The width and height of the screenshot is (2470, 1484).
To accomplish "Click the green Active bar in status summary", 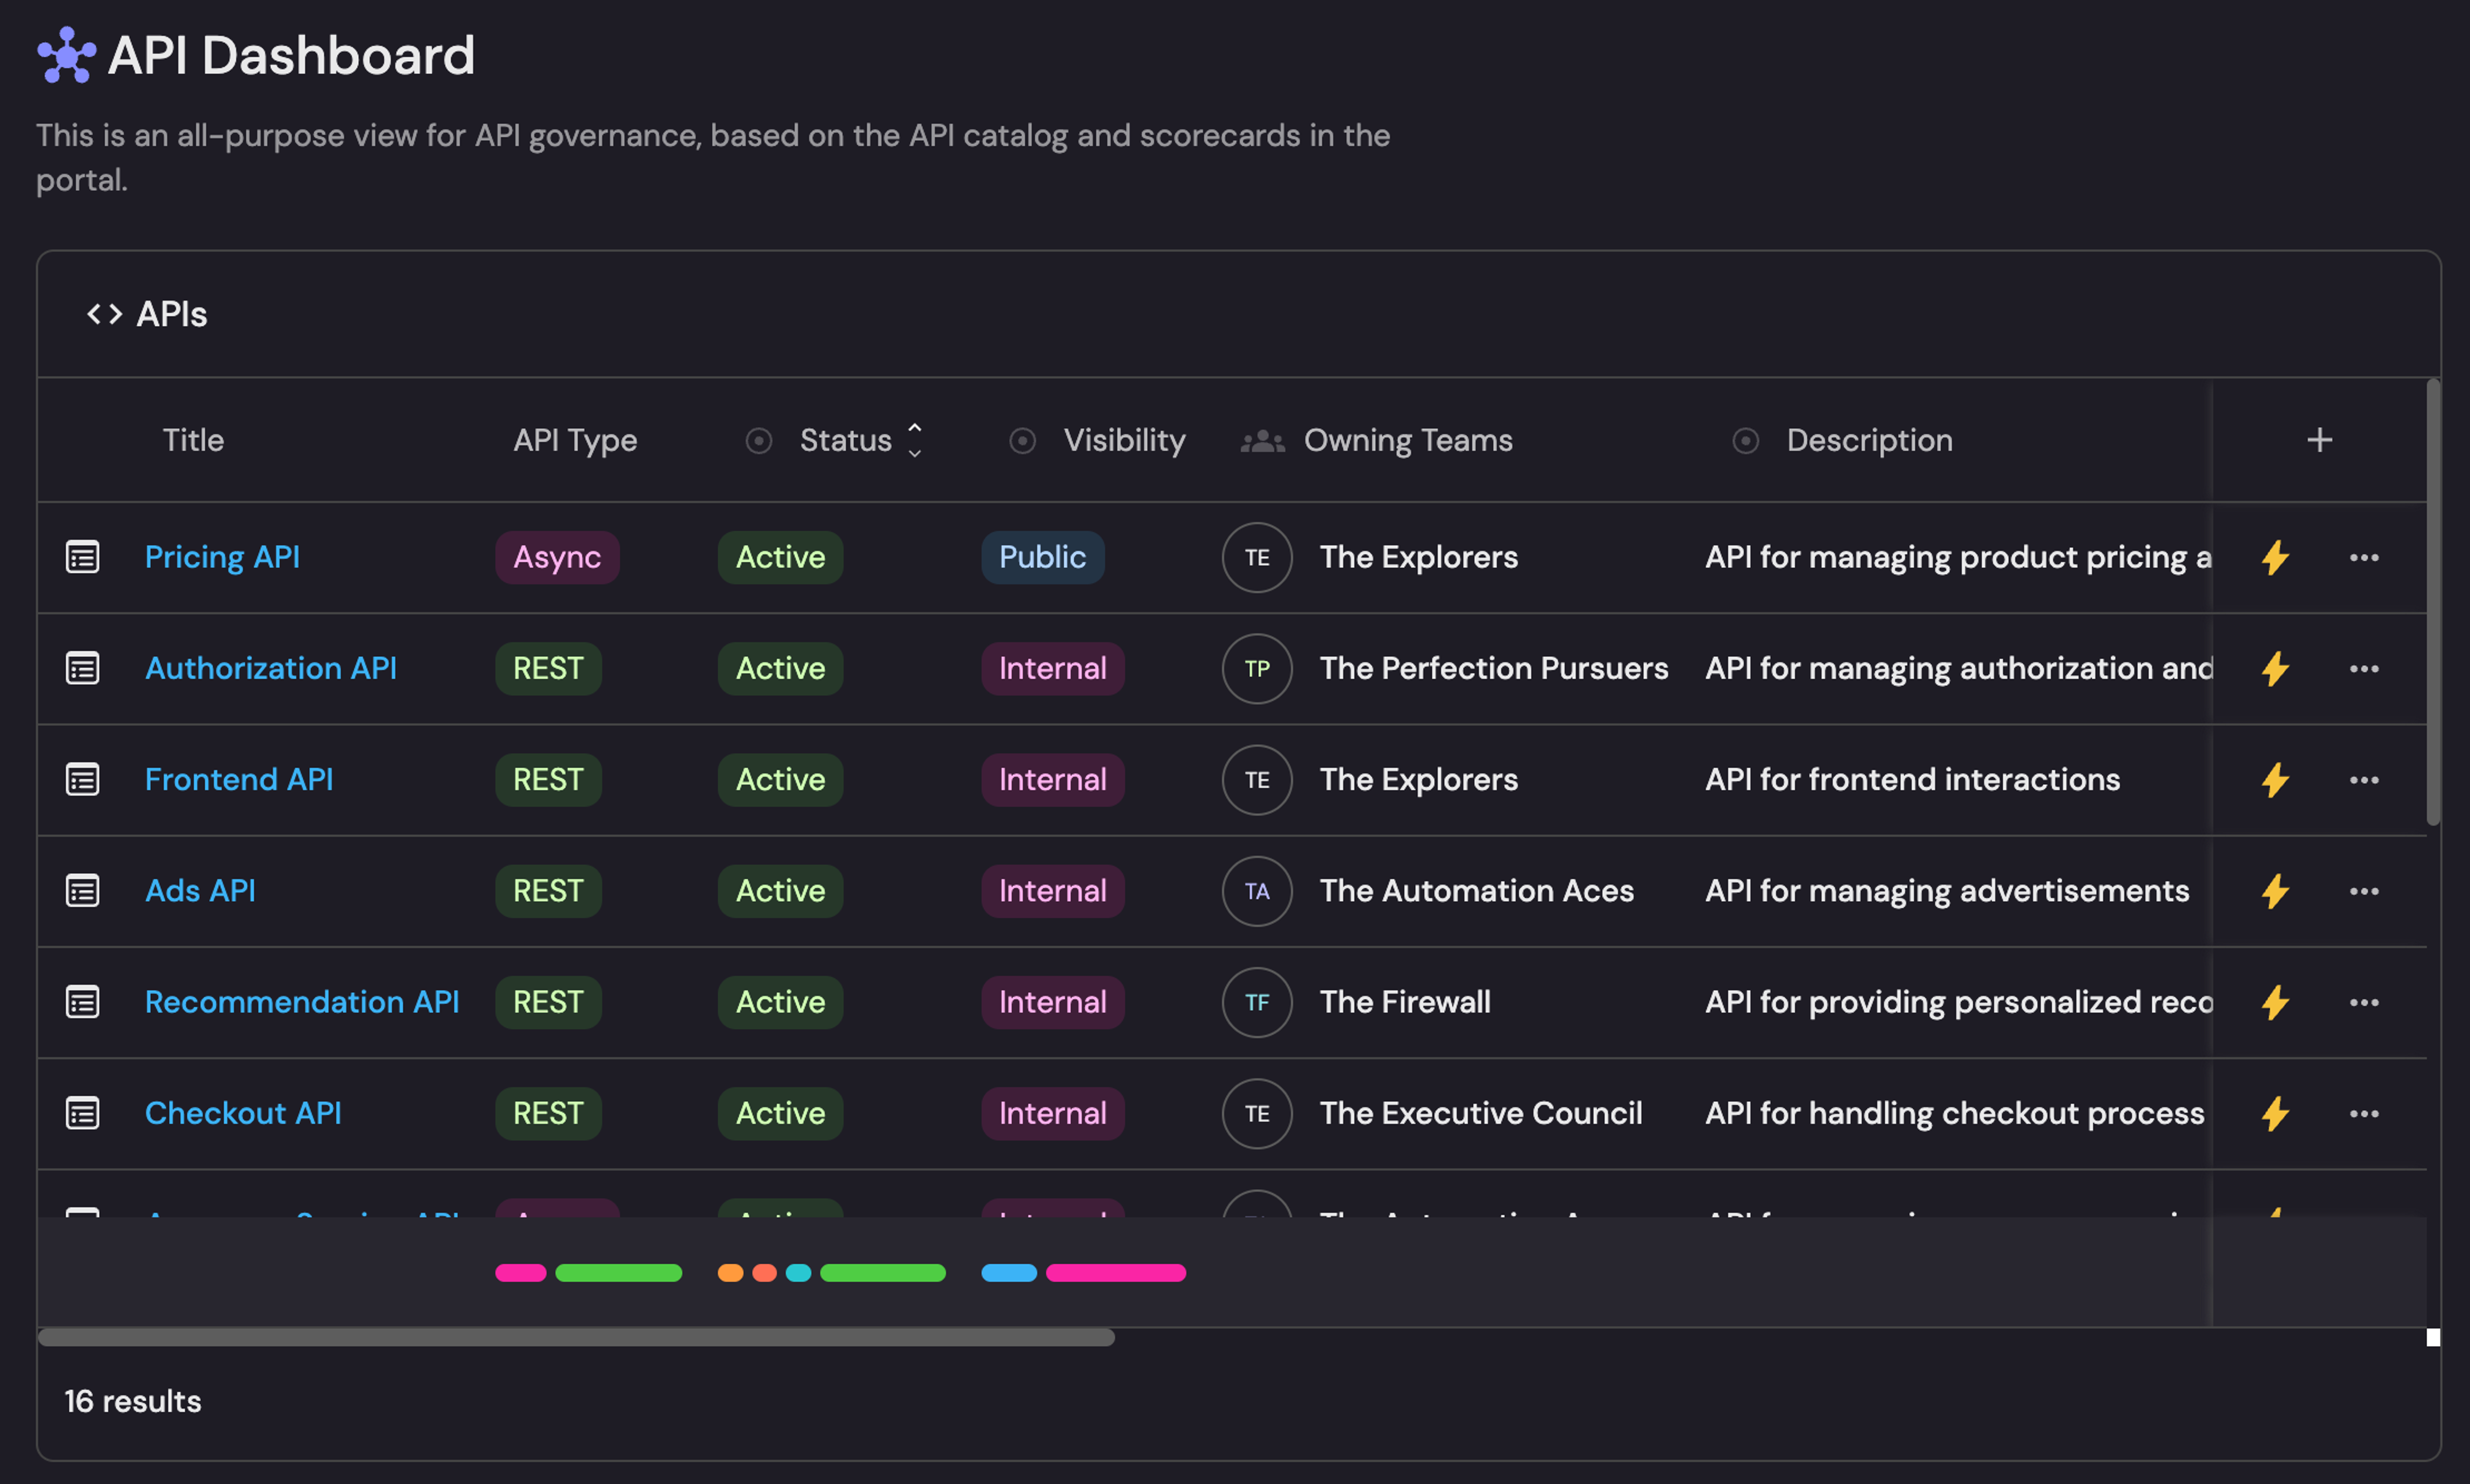I will pos(882,1273).
